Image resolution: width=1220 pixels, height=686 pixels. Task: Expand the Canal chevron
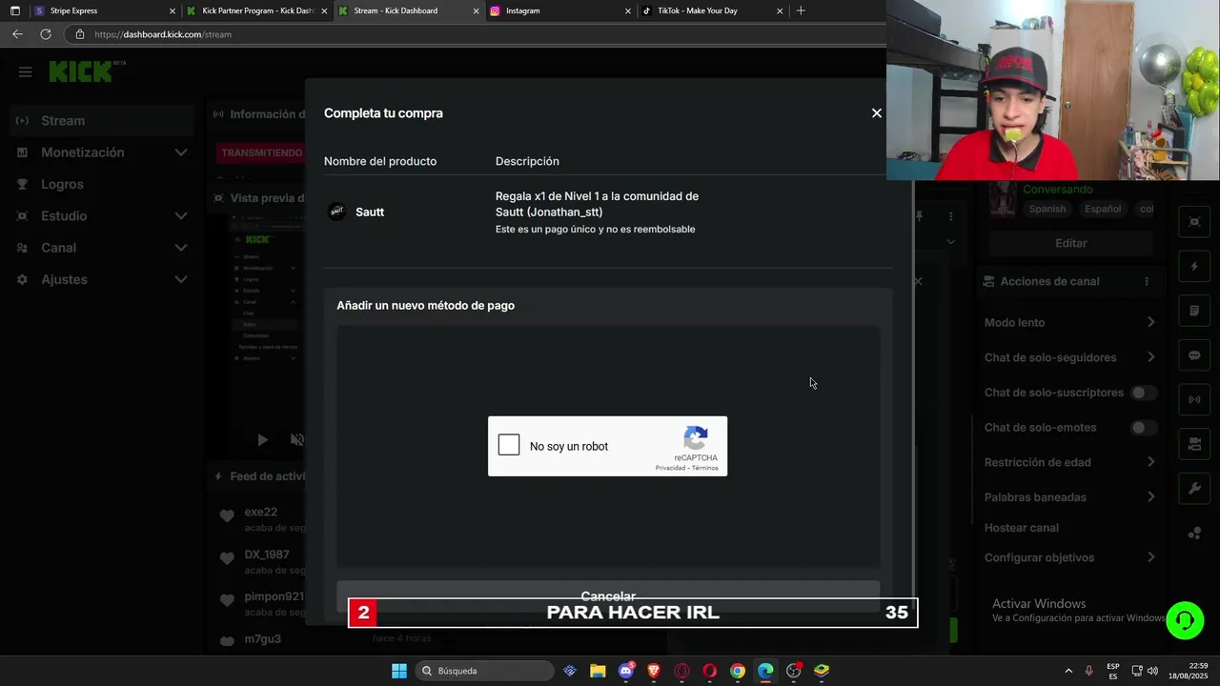point(181,248)
